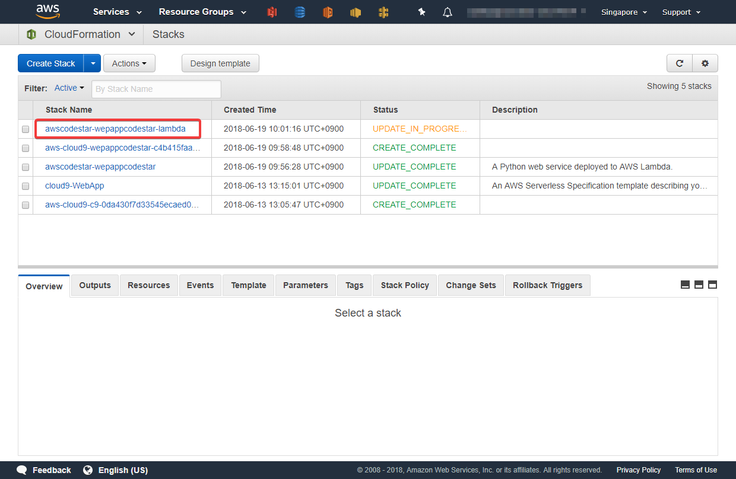Minimize the detail pane layout icon
This screenshot has height=479, width=736.
pos(685,285)
